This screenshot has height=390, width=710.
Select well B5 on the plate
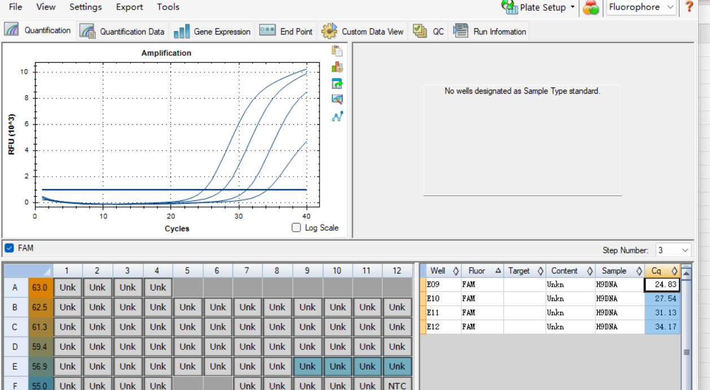point(188,307)
